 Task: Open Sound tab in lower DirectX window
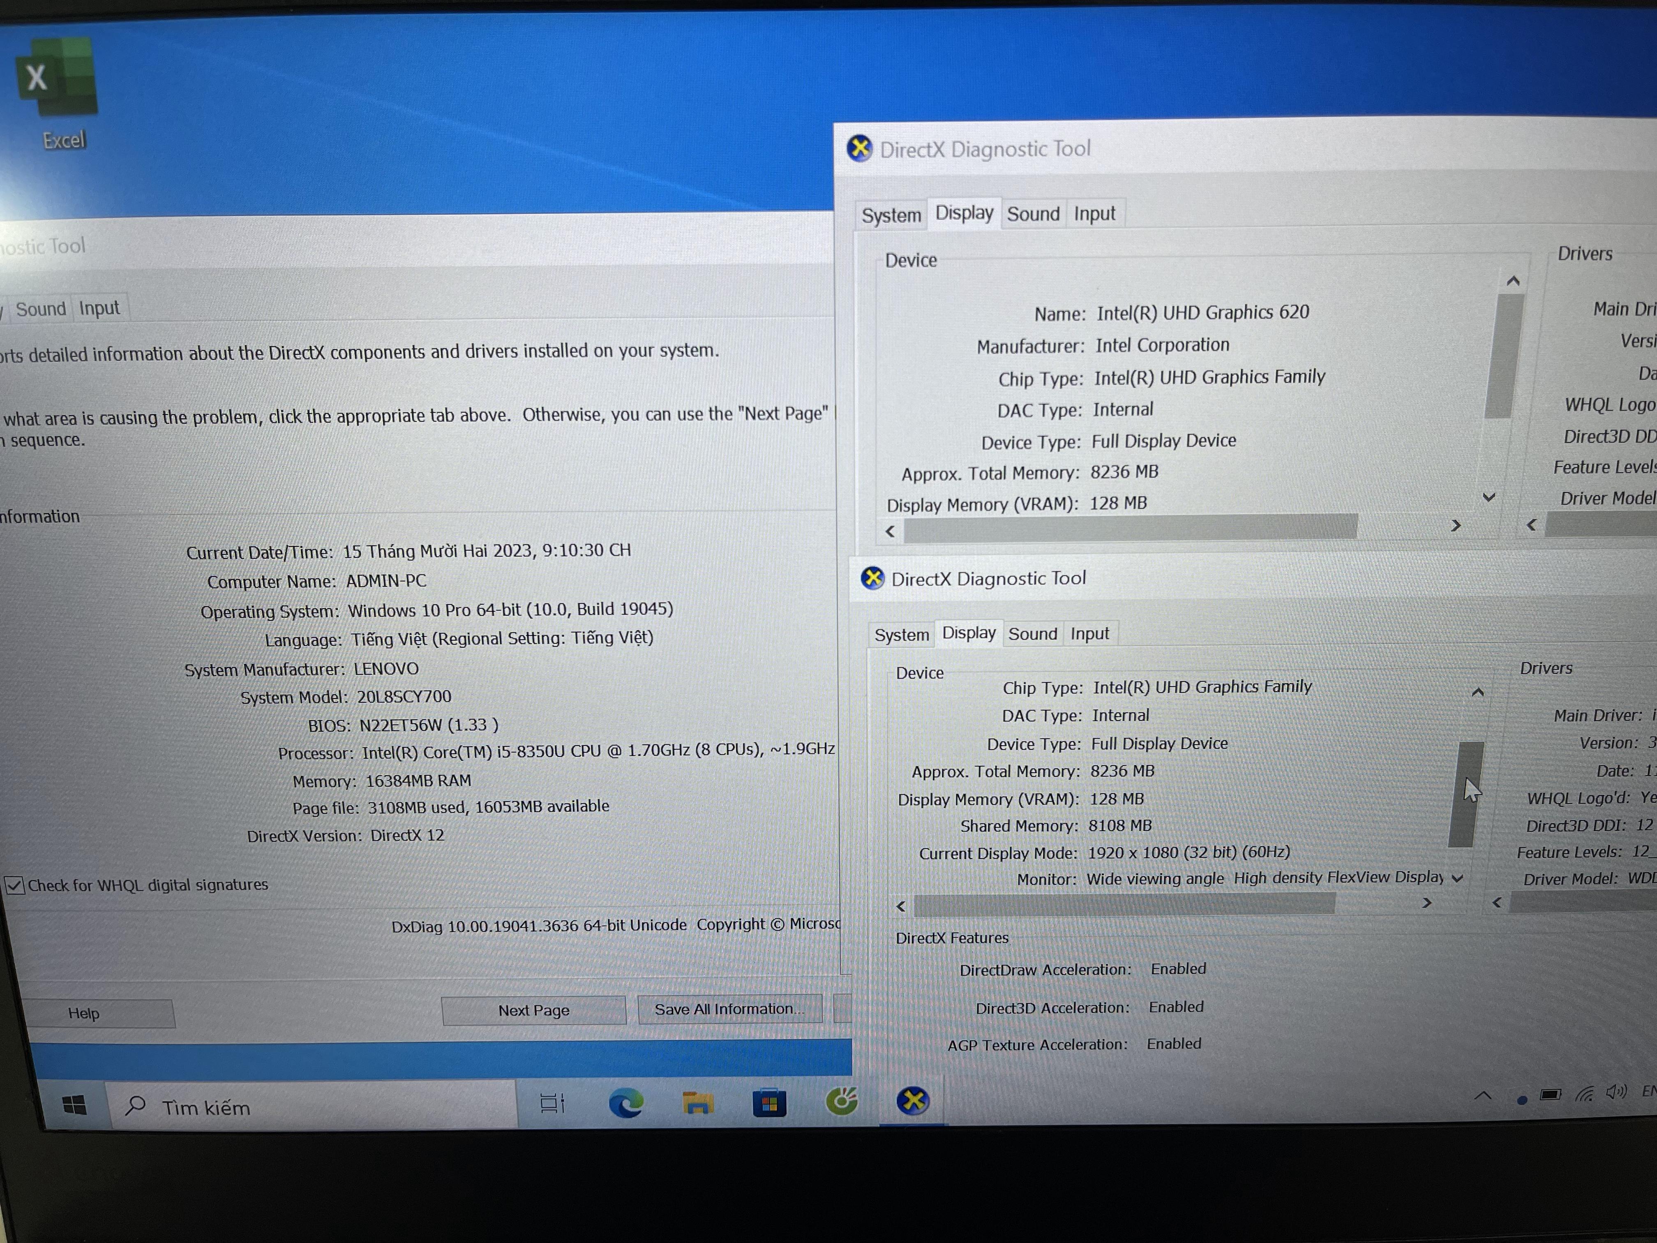coord(1032,634)
